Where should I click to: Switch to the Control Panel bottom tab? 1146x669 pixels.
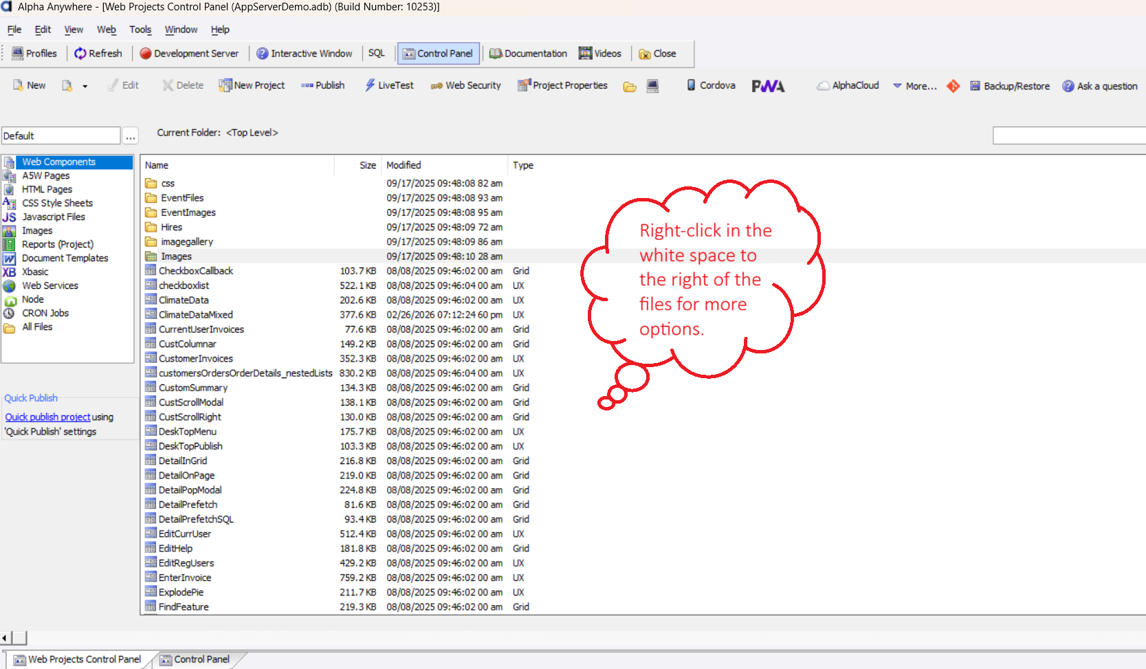pyautogui.click(x=195, y=659)
